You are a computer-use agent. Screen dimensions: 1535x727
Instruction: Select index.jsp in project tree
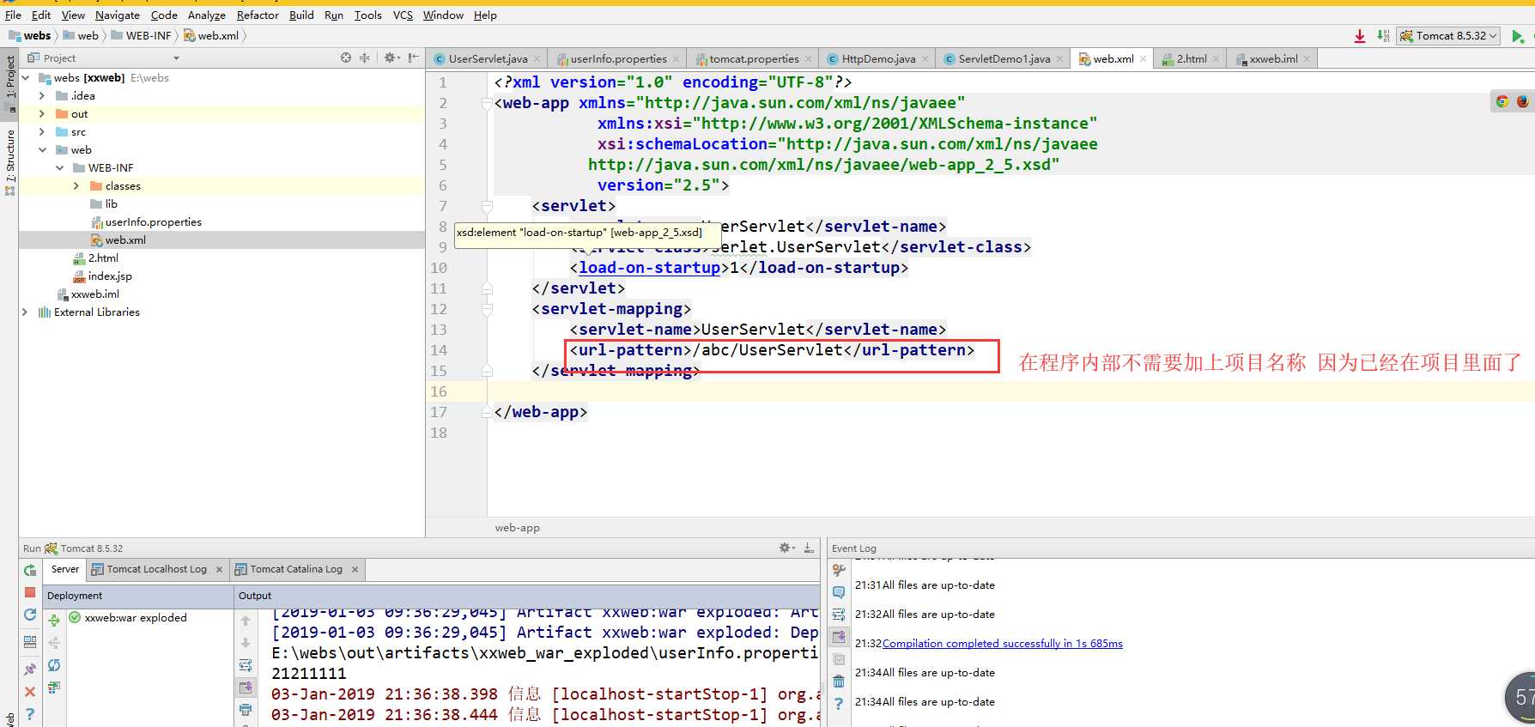110,276
